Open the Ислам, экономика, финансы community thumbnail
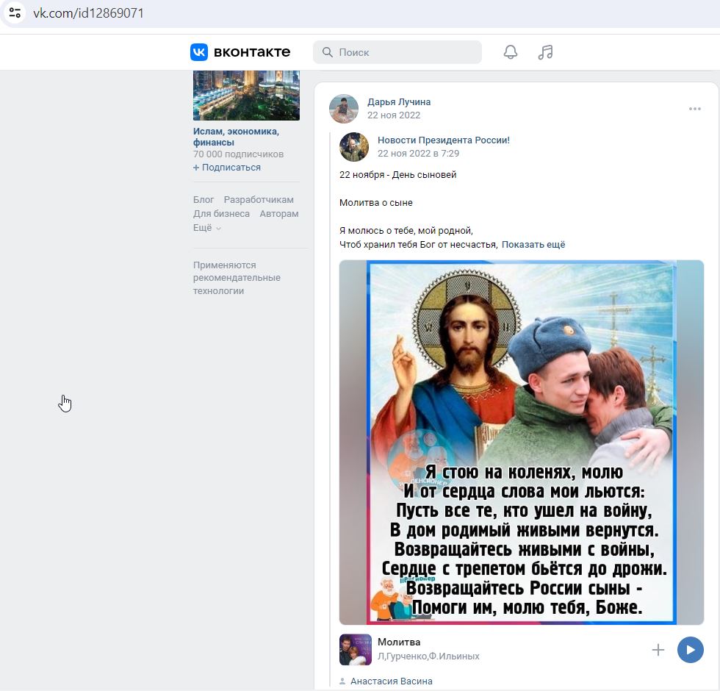Image resolution: width=720 pixels, height=691 pixels. tap(246, 96)
